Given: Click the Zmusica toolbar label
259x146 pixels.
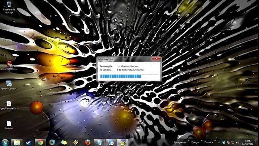Looking at the screenshot, I should click(x=209, y=142).
